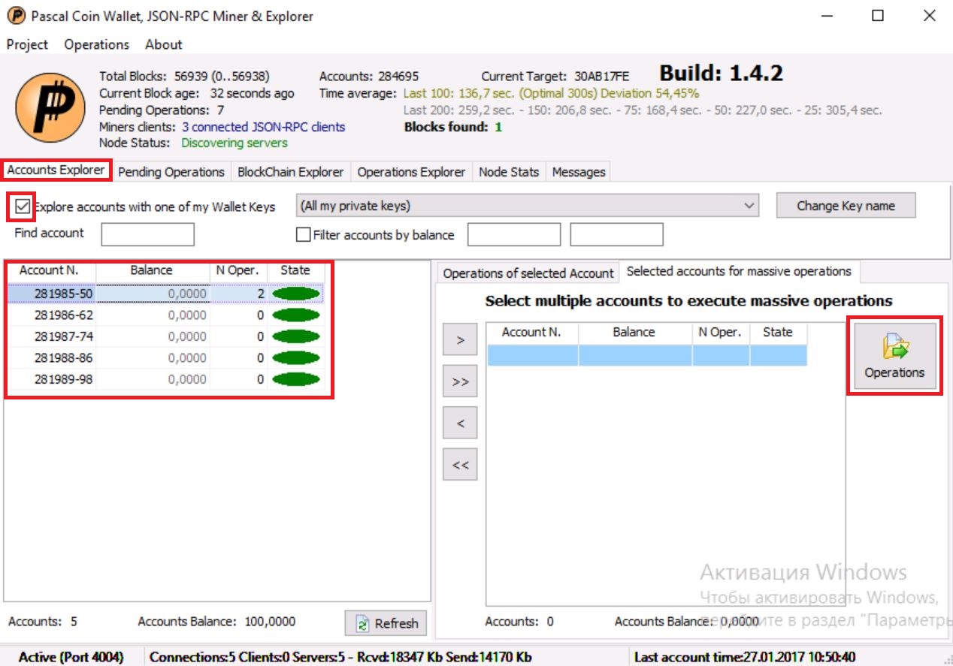The image size is (953, 666).
Task: Open 'Operations of selected Account' tab
Action: click(528, 273)
